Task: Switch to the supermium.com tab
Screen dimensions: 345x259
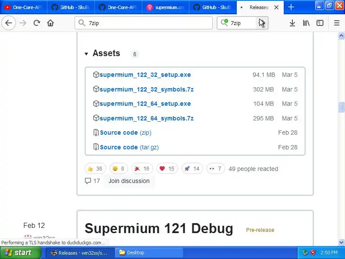Action: [166, 7]
